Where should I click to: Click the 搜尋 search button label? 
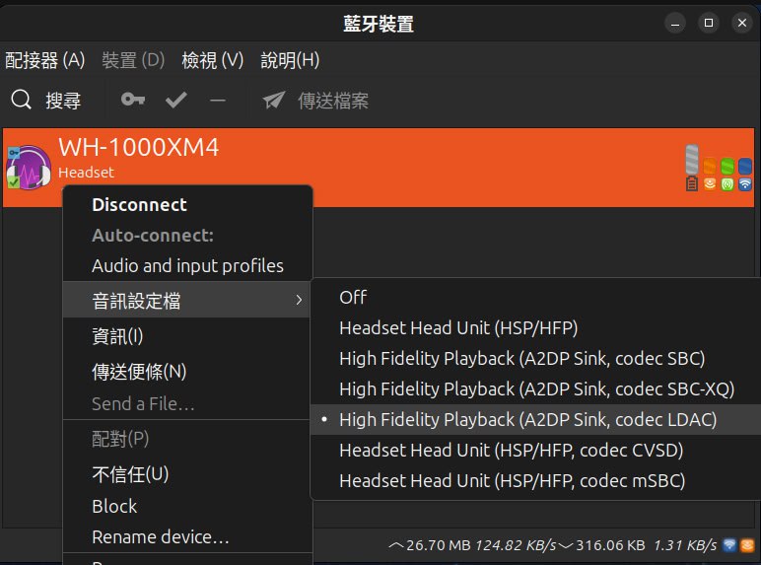pyautogui.click(x=63, y=101)
